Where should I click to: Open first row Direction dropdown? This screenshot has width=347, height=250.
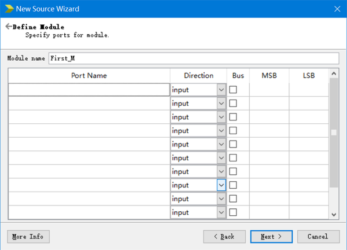[x=221, y=90]
